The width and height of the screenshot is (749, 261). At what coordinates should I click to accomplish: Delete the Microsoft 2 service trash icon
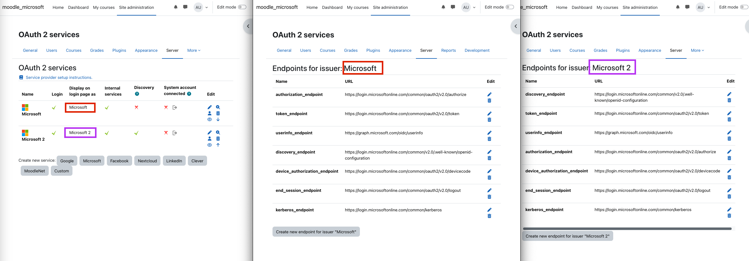(x=218, y=139)
